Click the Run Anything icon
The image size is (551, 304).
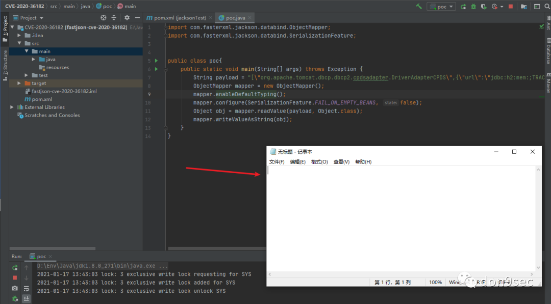[x=537, y=6]
